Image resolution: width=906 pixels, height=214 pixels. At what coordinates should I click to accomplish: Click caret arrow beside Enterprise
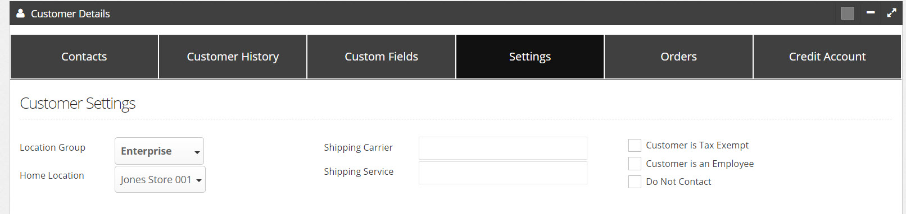pyautogui.click(x=197, y=152)
